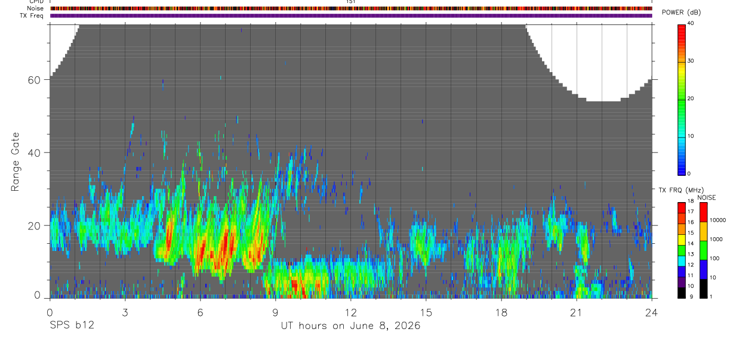Screen dimensions: 733x338
Task: Click the 6 hour tick label
Action: click(200, 312)
